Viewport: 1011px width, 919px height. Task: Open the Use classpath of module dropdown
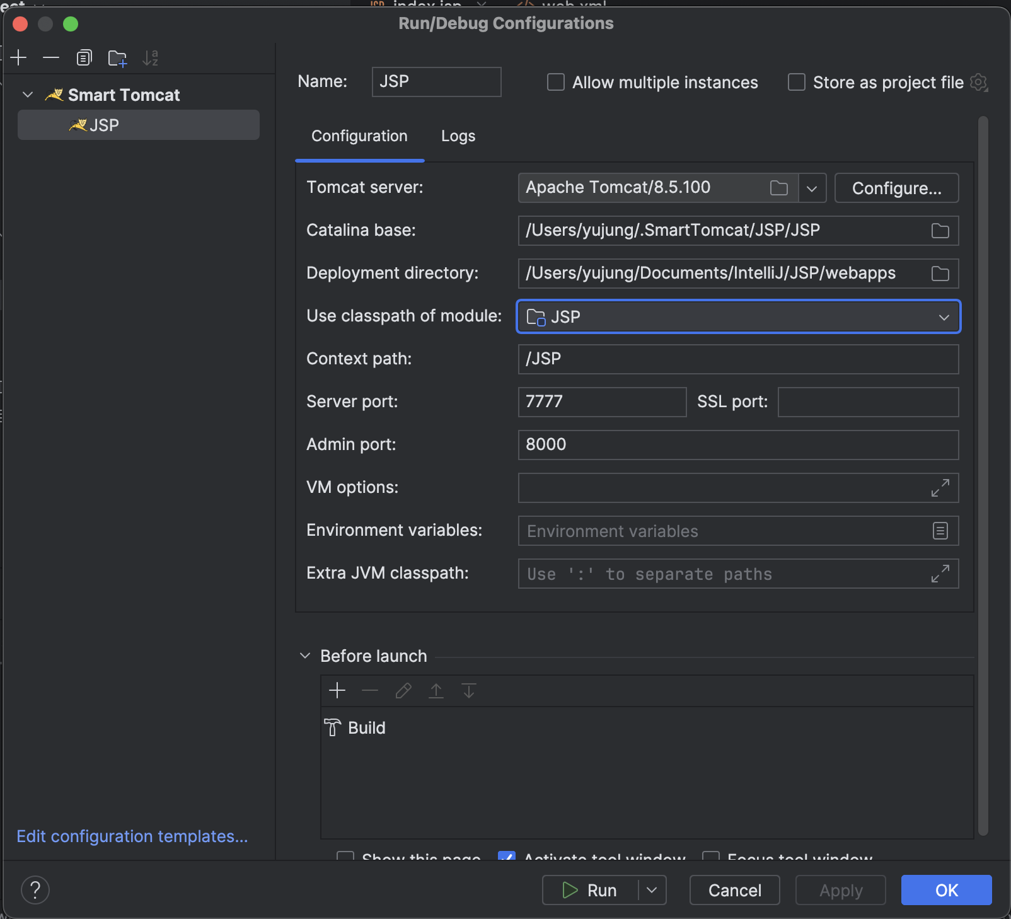pos(944,317)
